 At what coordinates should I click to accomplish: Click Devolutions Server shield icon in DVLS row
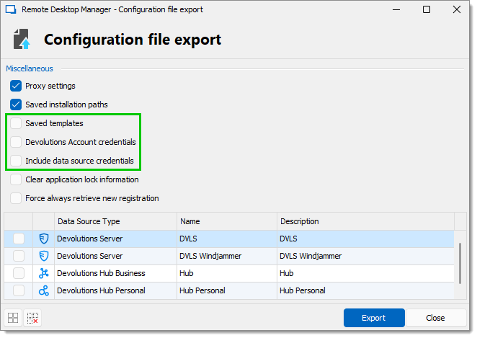(x=44, y=239)
